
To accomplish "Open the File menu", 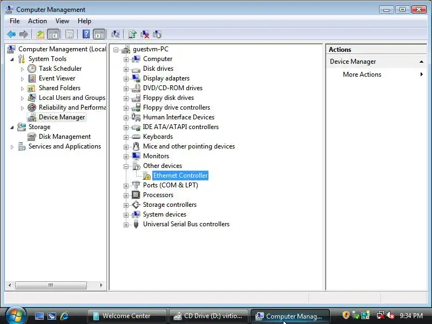I will (x=15, y=21).
